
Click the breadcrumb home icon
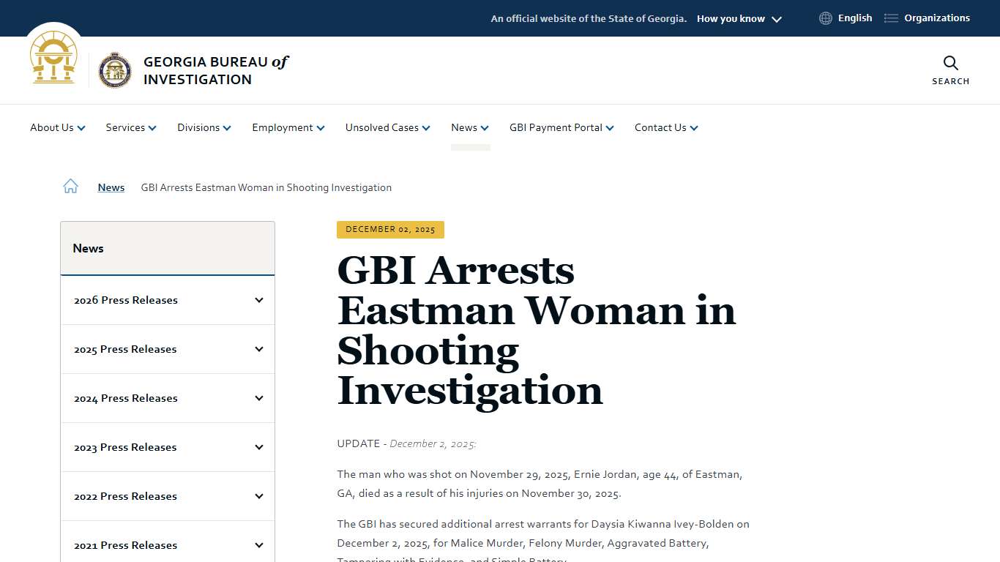[70, 186]
